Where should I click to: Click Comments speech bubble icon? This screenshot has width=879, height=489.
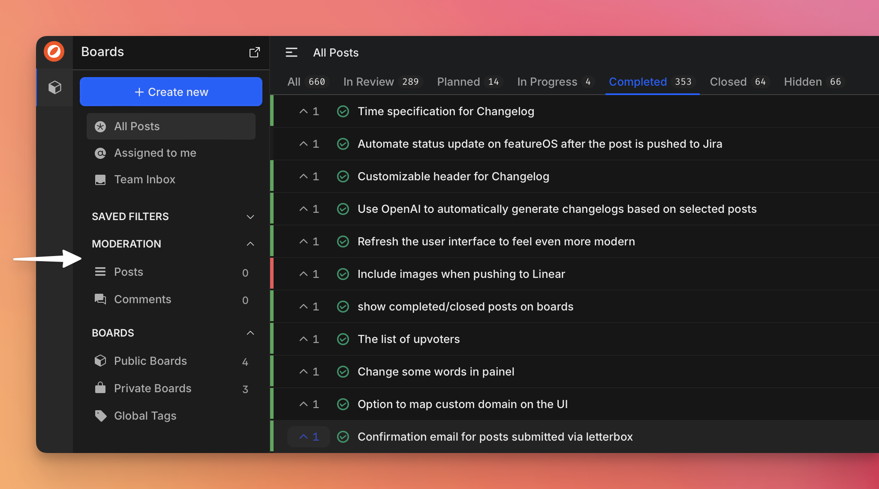pos(100,299)
